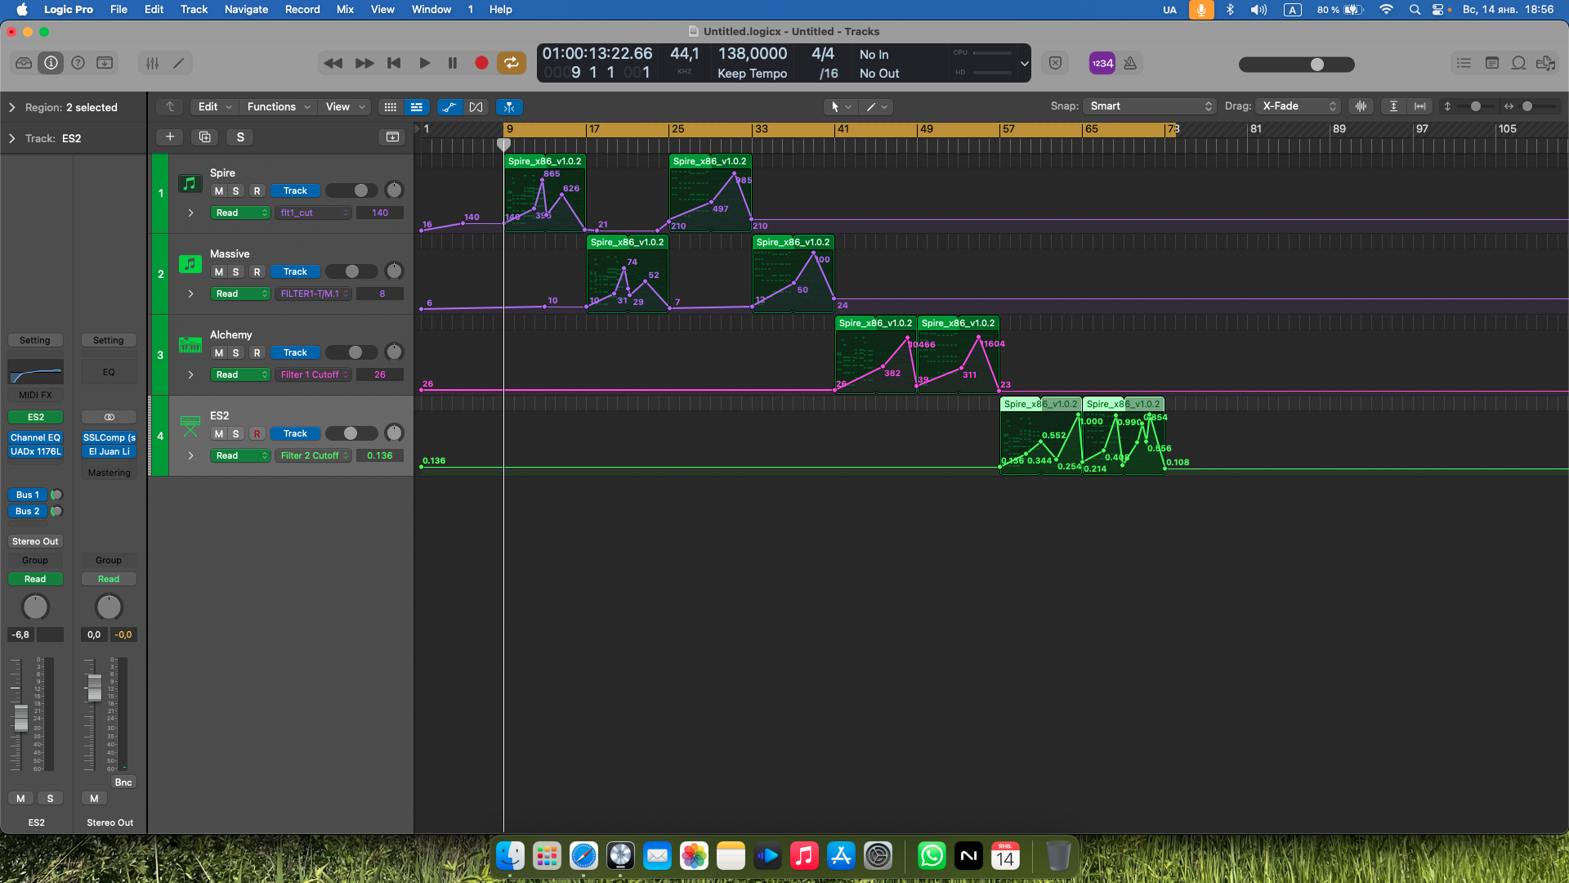The width and height of the screenshot is (1569, 883).
Task: Open the Drag X-Fade dropdown
Action: (x=1299, y=106)
